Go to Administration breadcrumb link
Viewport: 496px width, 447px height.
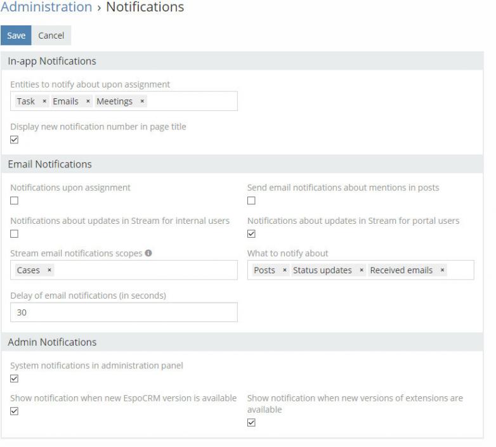point(46,8)
